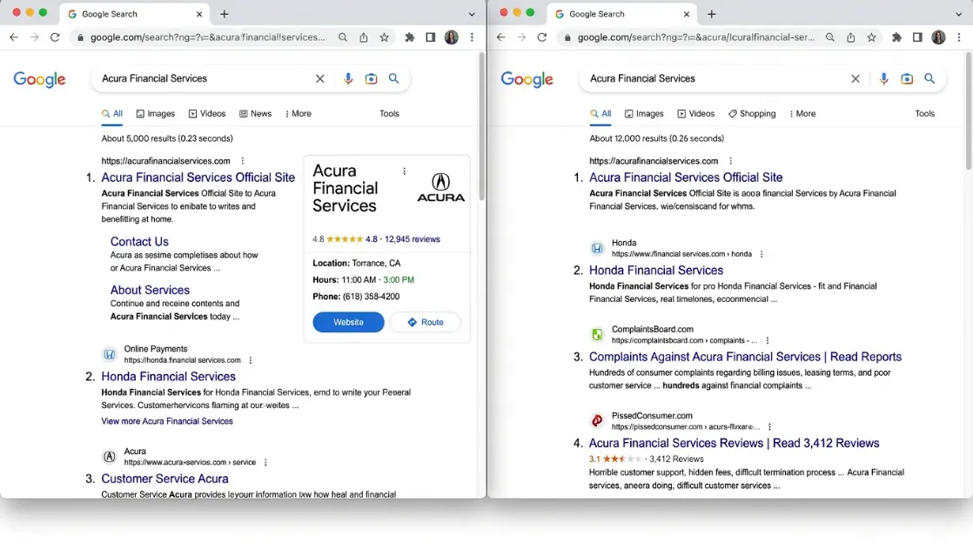The width and height of the screenshot is (973, 543).
Task: Click the bookmark star in the left window's address bar
Action: 384,37
